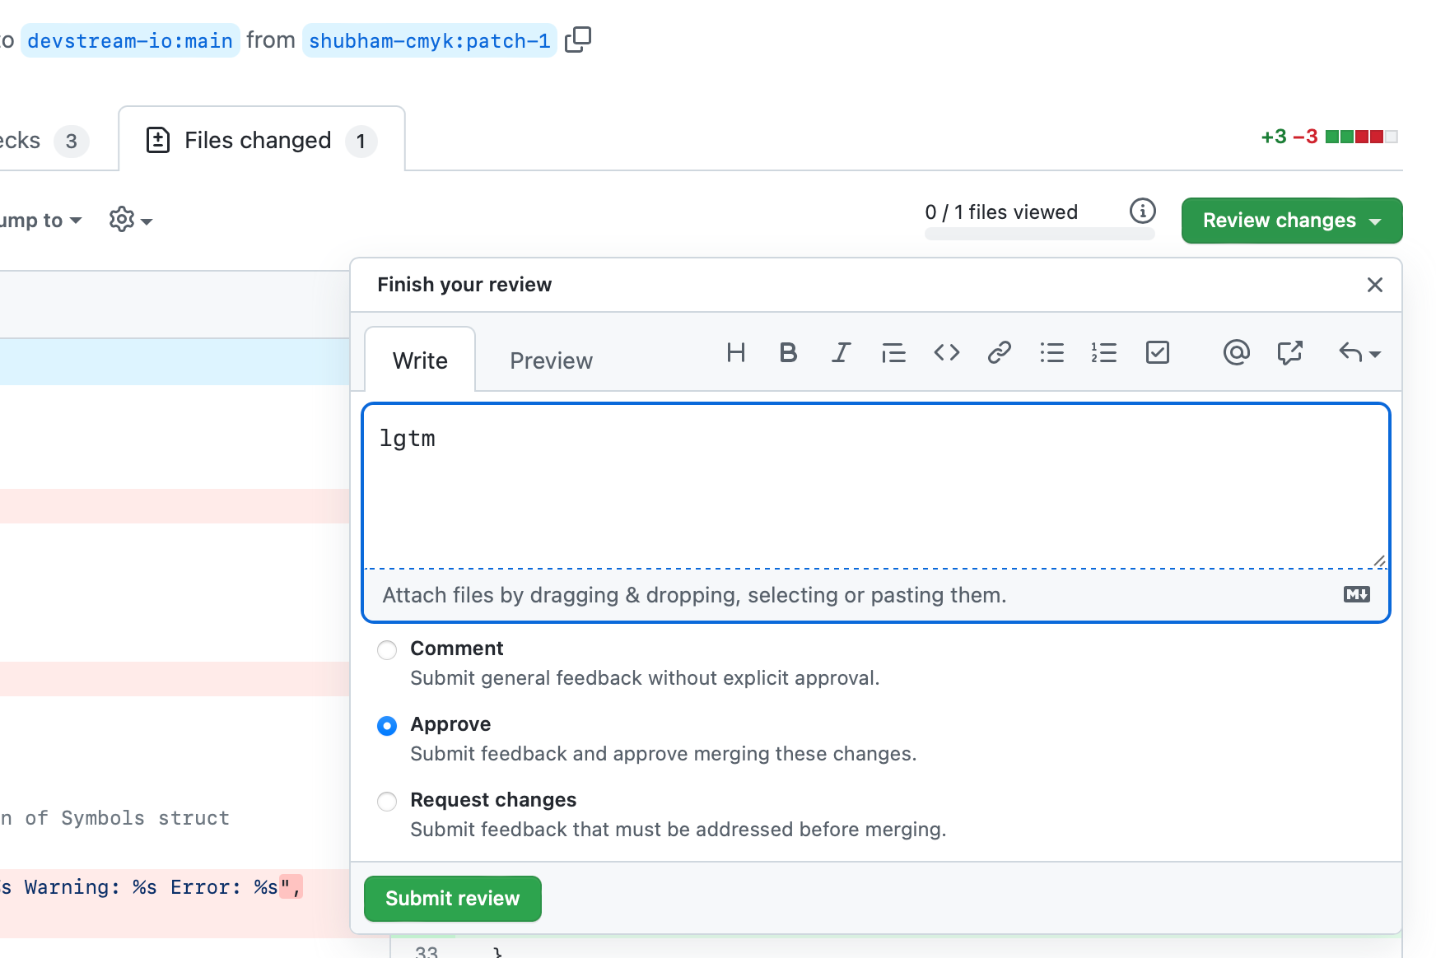Submit the review with the green button
This screenshot has height=958, width=1436.
coord(453,899)
